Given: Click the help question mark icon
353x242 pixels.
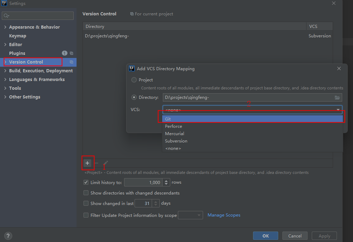Looking at the screenshot, I should [x=8, y=236].
